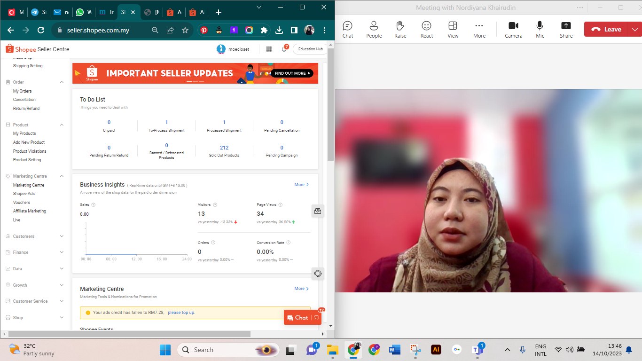Change the meeting View layout

pyautogui.click(x=453, y=29)
